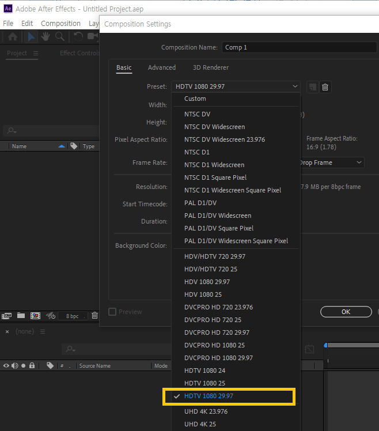The height and width of the screenshot is (431, 379).
Task: Click the timeline current time indicator
Action: click(325, 345)
